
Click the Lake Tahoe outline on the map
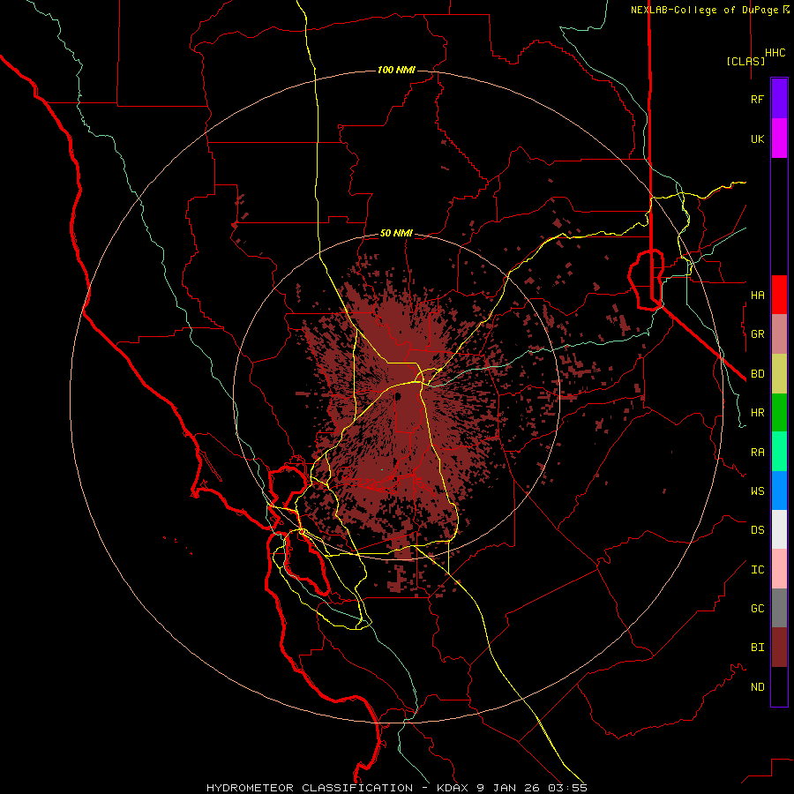(646, 279)
